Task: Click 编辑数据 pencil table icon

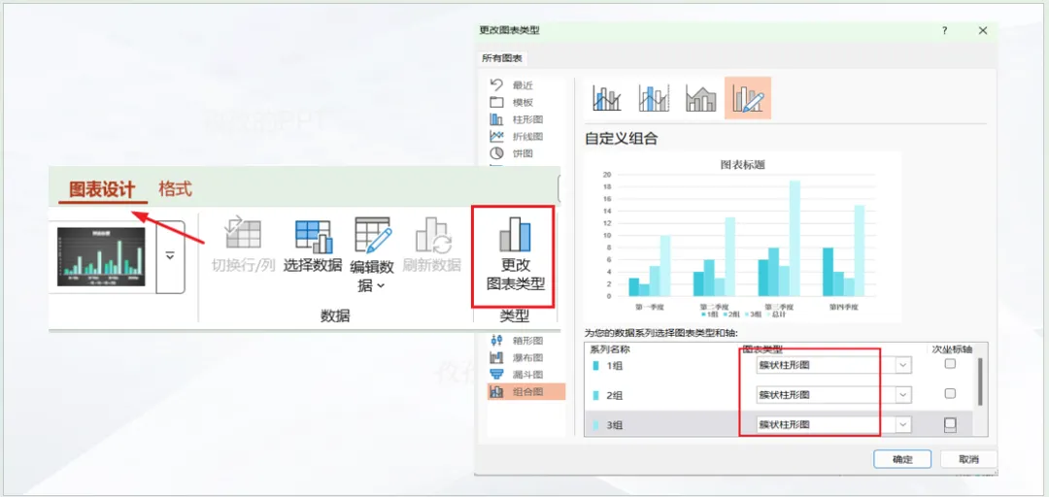Action: click(x=373, y=235)
